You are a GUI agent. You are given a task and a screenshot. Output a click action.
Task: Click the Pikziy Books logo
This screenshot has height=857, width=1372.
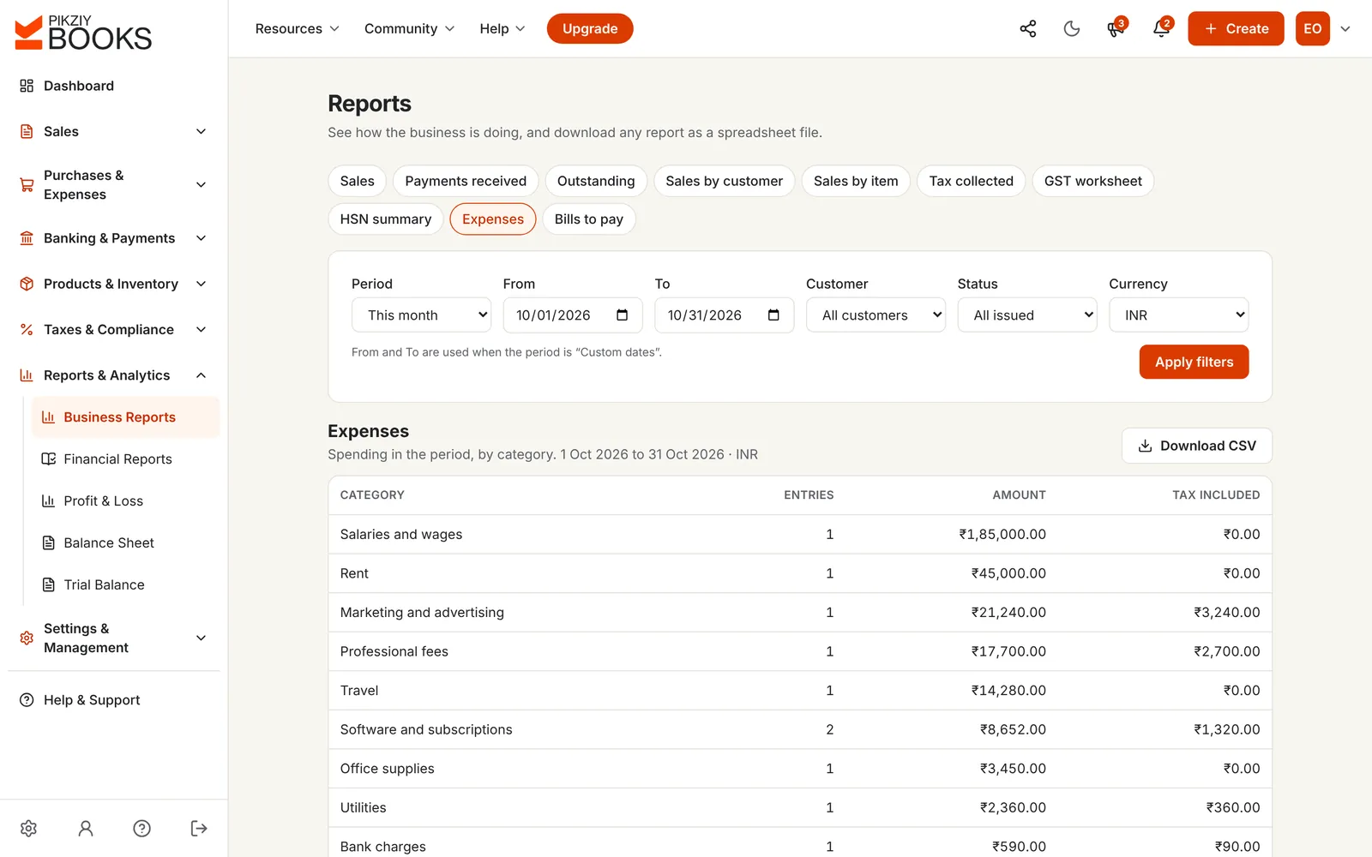pos(83,33)
